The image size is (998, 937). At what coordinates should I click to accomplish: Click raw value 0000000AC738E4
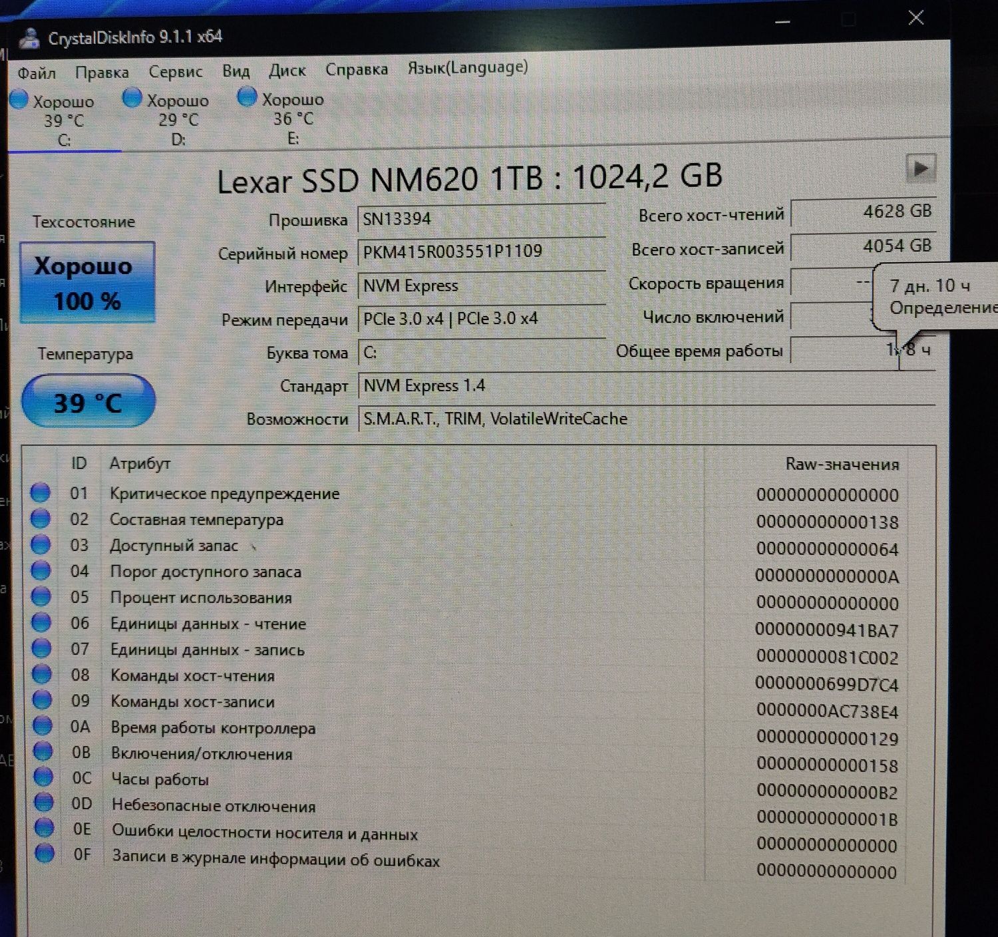pyautogui.click(x=827, y=711)
